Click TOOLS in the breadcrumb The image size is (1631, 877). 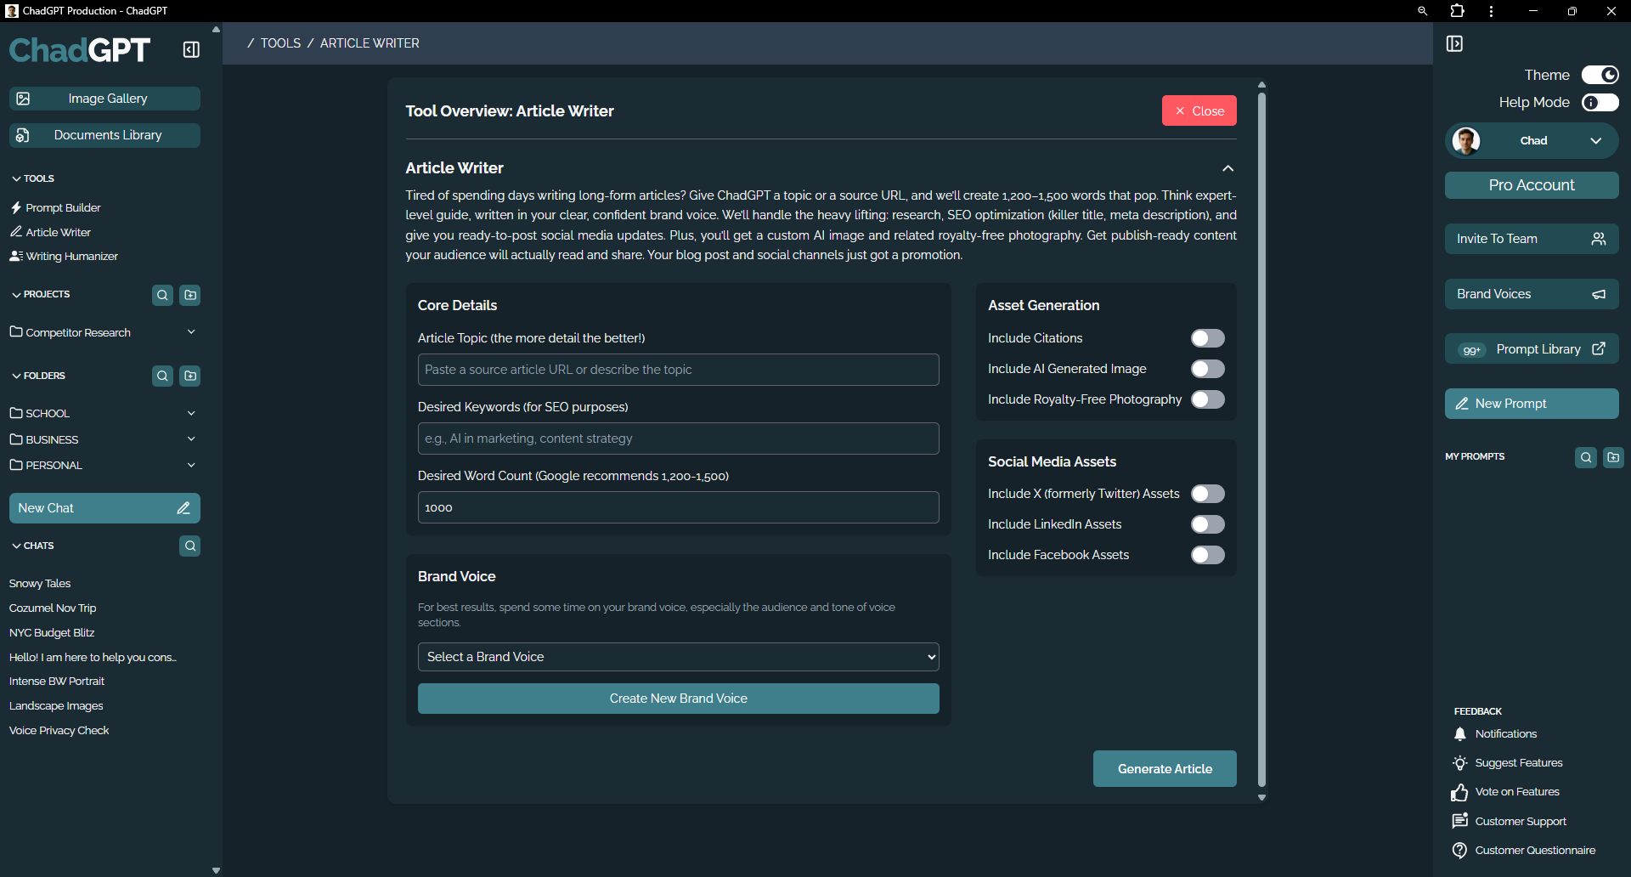(x=280, y=42)
